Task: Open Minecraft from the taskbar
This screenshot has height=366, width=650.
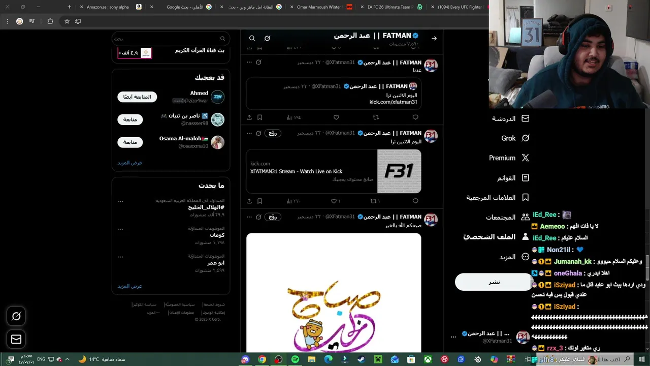Action: click(378, 359)
